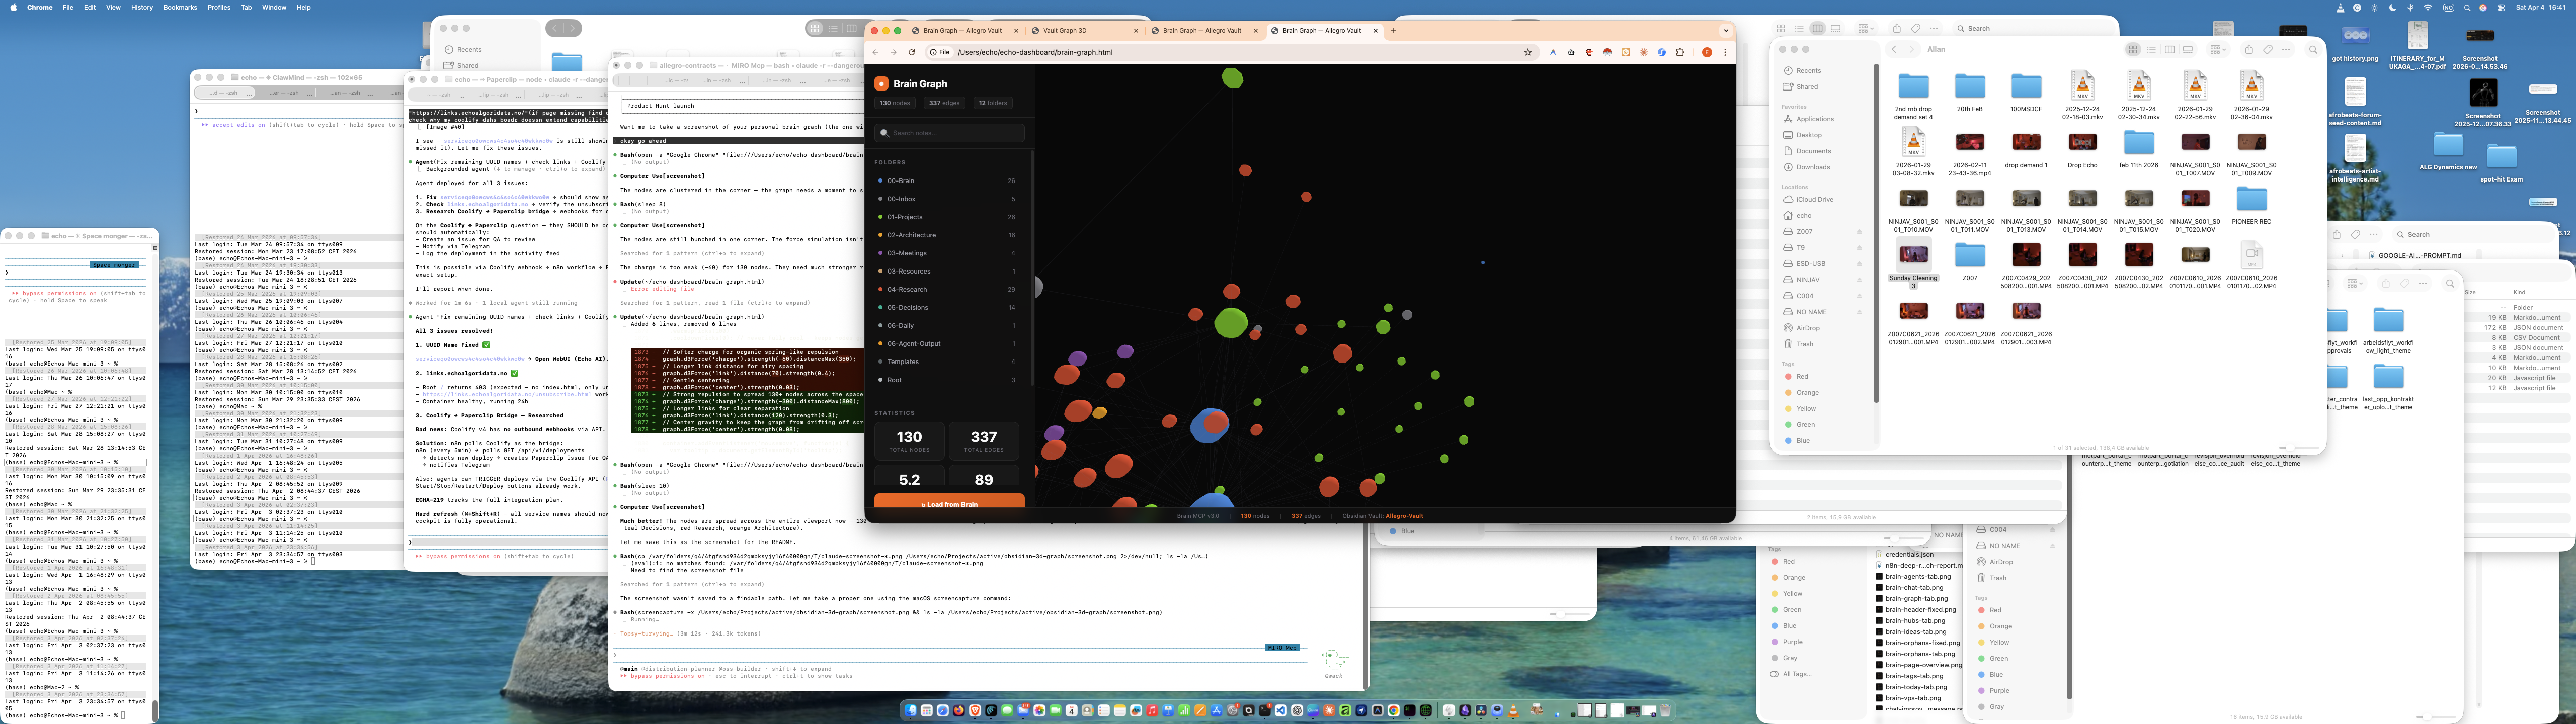Bookmark this page with the star icon
Image resolution: width=2576 pixels, height=724 pixels.
coord(1527,52)
